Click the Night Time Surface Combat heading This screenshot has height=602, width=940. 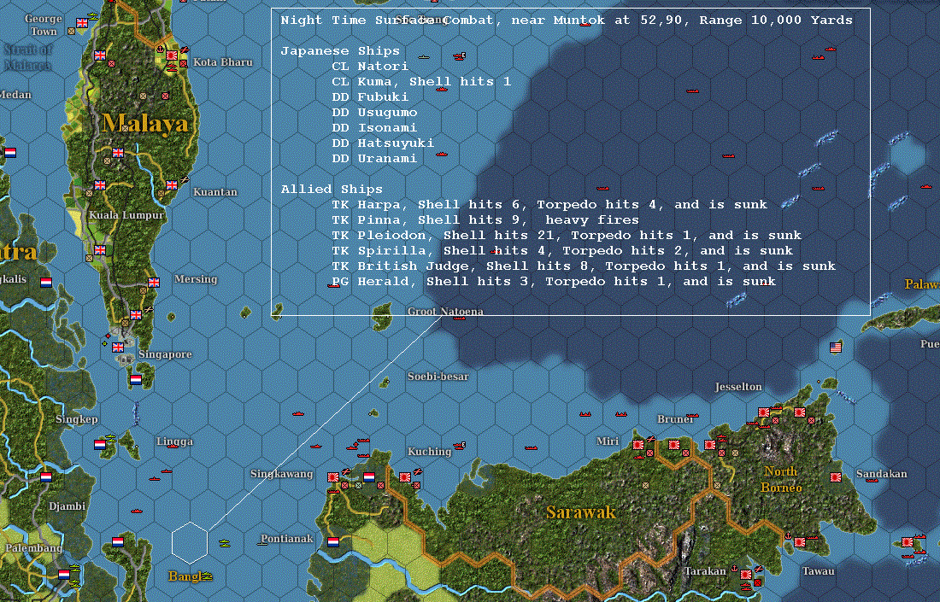[567, 20]
